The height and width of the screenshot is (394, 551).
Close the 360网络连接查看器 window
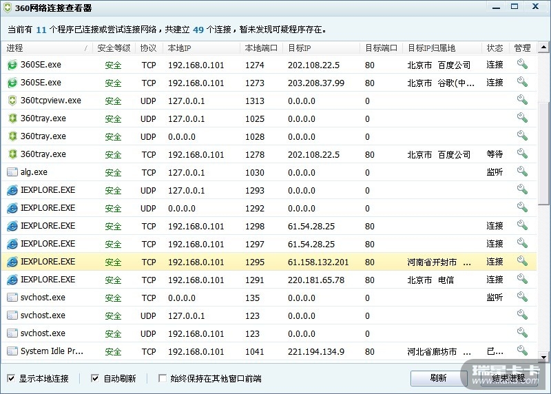point(535,7)
